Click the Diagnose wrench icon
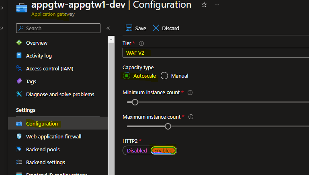Image resolution: width=309 pixels, height=175 pixels. pos(19,94)
